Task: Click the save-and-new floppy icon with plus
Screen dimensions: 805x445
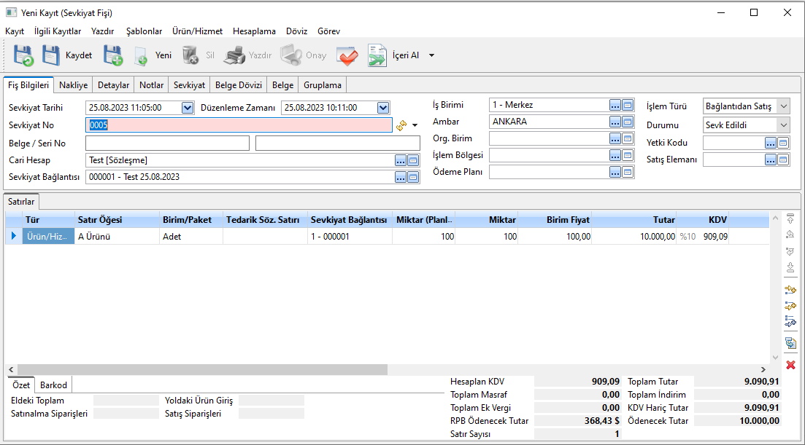Action: [112, 55]
